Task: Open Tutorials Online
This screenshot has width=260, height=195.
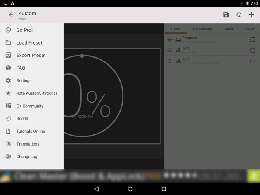Action: pos(32,131)
